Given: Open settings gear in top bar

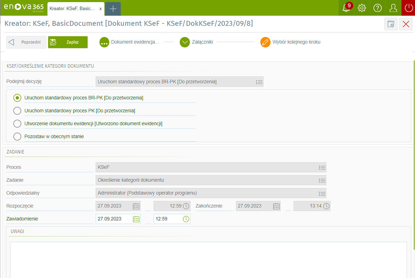Looking at the screenshot, I should click(x=362, y=8).
